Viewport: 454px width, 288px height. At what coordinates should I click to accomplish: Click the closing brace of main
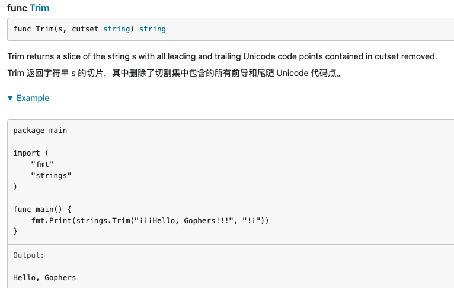[x=16, y=232]
